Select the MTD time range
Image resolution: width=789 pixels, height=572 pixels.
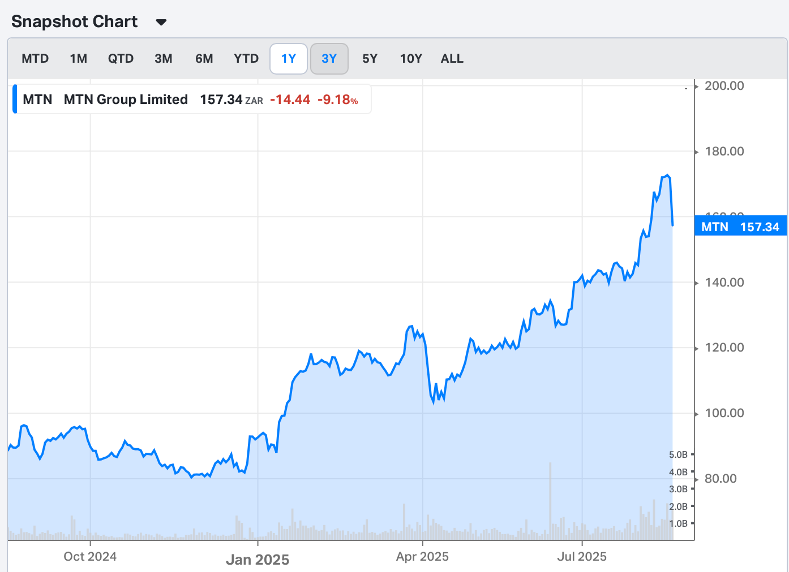tap(35, 59)
